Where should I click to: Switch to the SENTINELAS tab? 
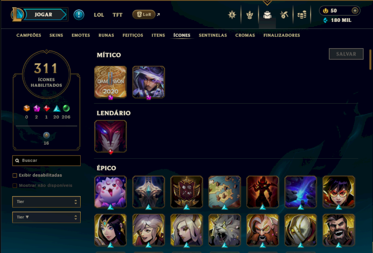pyautogui.click(x=213, y=35)
